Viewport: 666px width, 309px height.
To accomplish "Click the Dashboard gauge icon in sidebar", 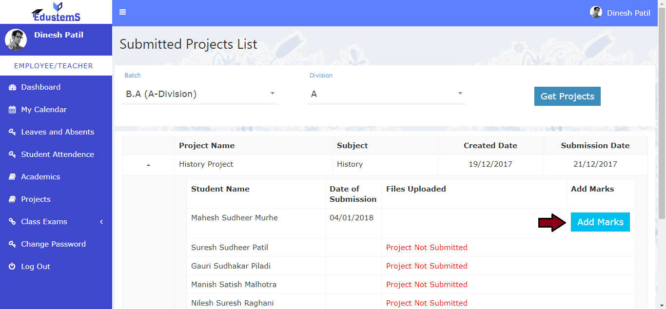I will point(12,87).
